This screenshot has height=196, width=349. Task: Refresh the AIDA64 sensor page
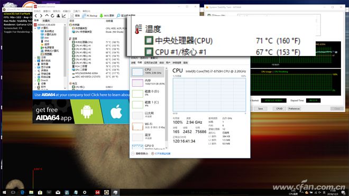pos(52,16)
